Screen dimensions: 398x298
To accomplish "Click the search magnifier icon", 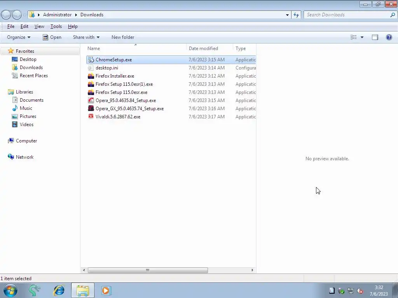I will click(x=393, y=15).
